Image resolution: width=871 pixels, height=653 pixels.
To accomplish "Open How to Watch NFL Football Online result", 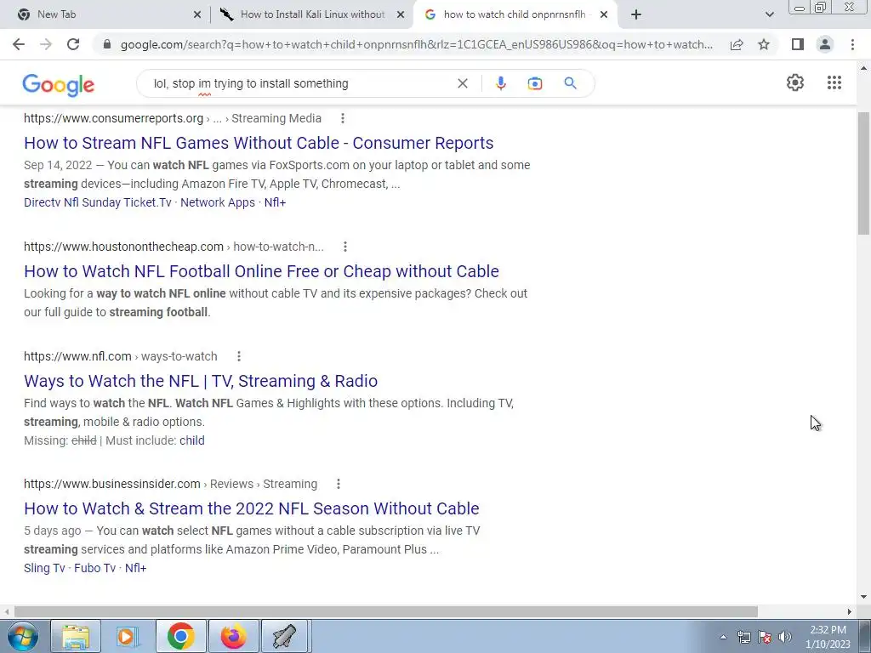I will pos(262,271).
